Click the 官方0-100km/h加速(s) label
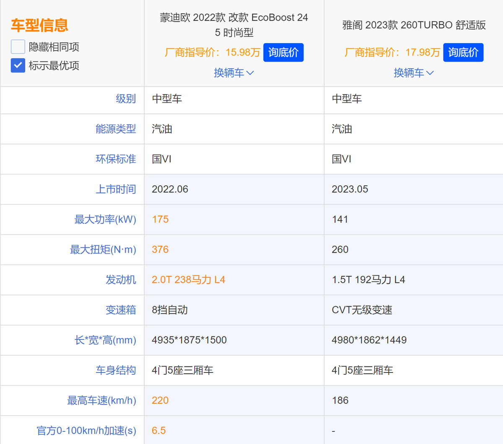The image size is (503, 444). click(86, 431)
